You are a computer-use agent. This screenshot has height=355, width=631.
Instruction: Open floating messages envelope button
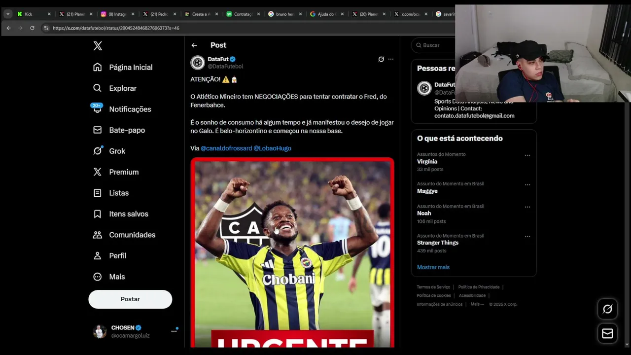pyautogui.click(x=607, y=334)
